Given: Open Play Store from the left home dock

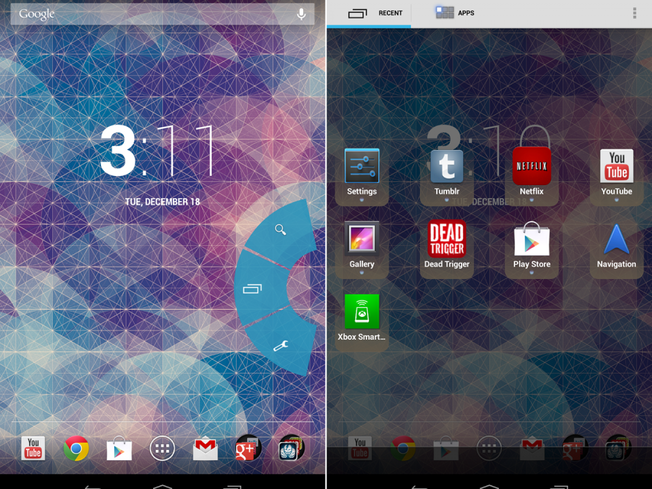Looking at the screenshot, I should 119,448.
